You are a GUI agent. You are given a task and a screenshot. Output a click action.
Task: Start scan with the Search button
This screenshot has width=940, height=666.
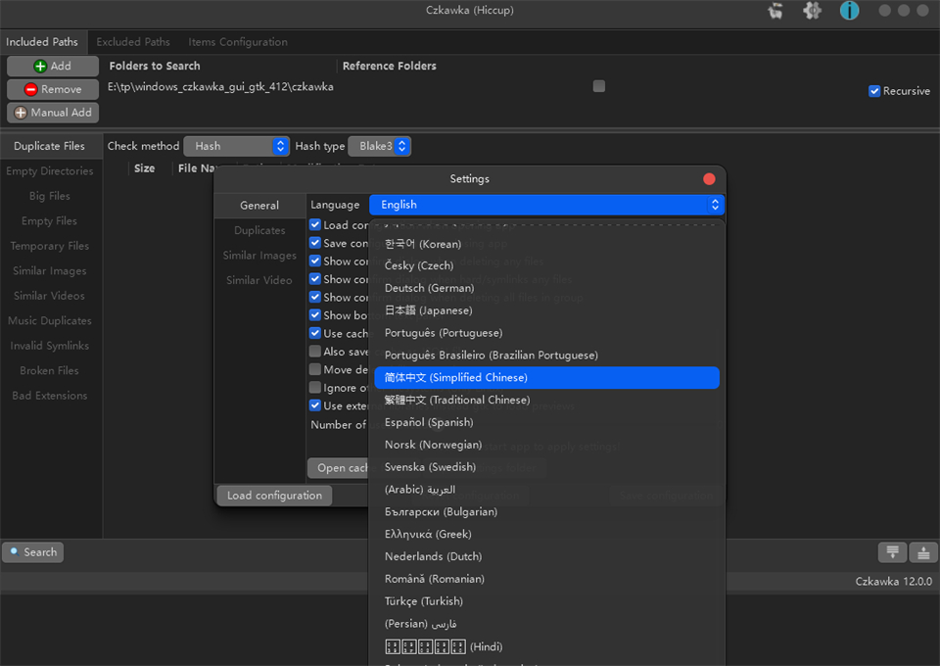33,552
